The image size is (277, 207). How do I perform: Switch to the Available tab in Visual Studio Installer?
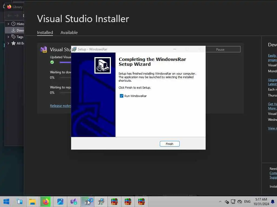click(69, 33)
